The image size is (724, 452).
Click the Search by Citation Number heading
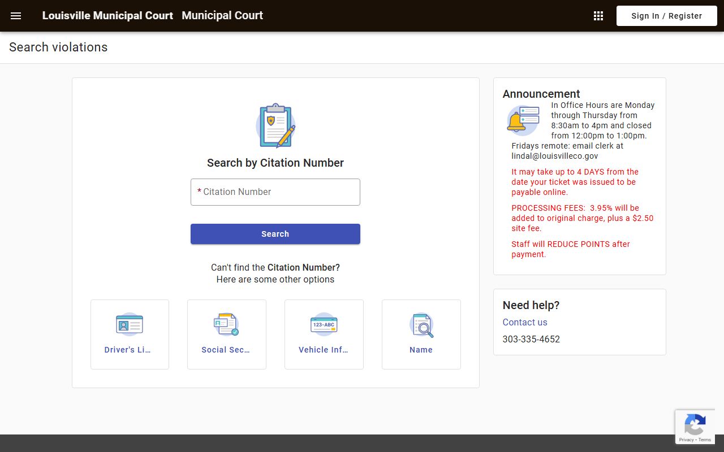(275, 163)
